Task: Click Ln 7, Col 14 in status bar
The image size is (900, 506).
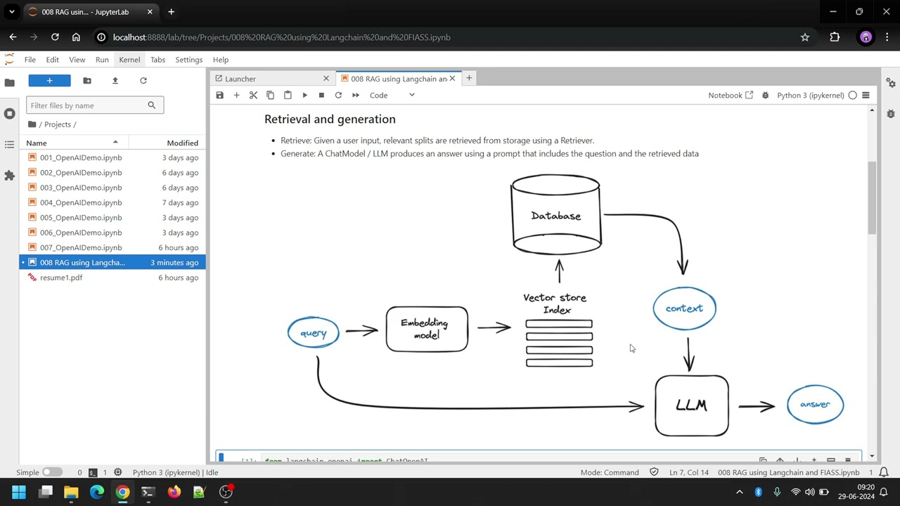Action: (689, 472)
